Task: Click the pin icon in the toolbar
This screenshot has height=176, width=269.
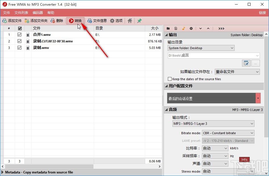Action: pos(139,20)
